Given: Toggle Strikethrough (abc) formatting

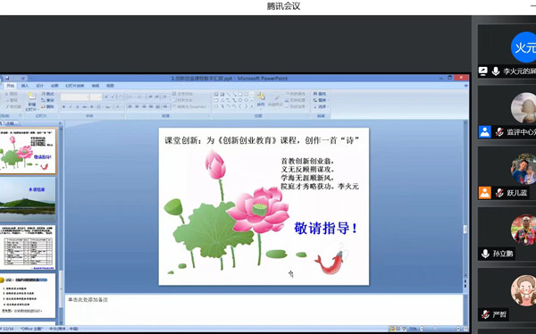Looking at the screenshot, I should coord(85,106).
